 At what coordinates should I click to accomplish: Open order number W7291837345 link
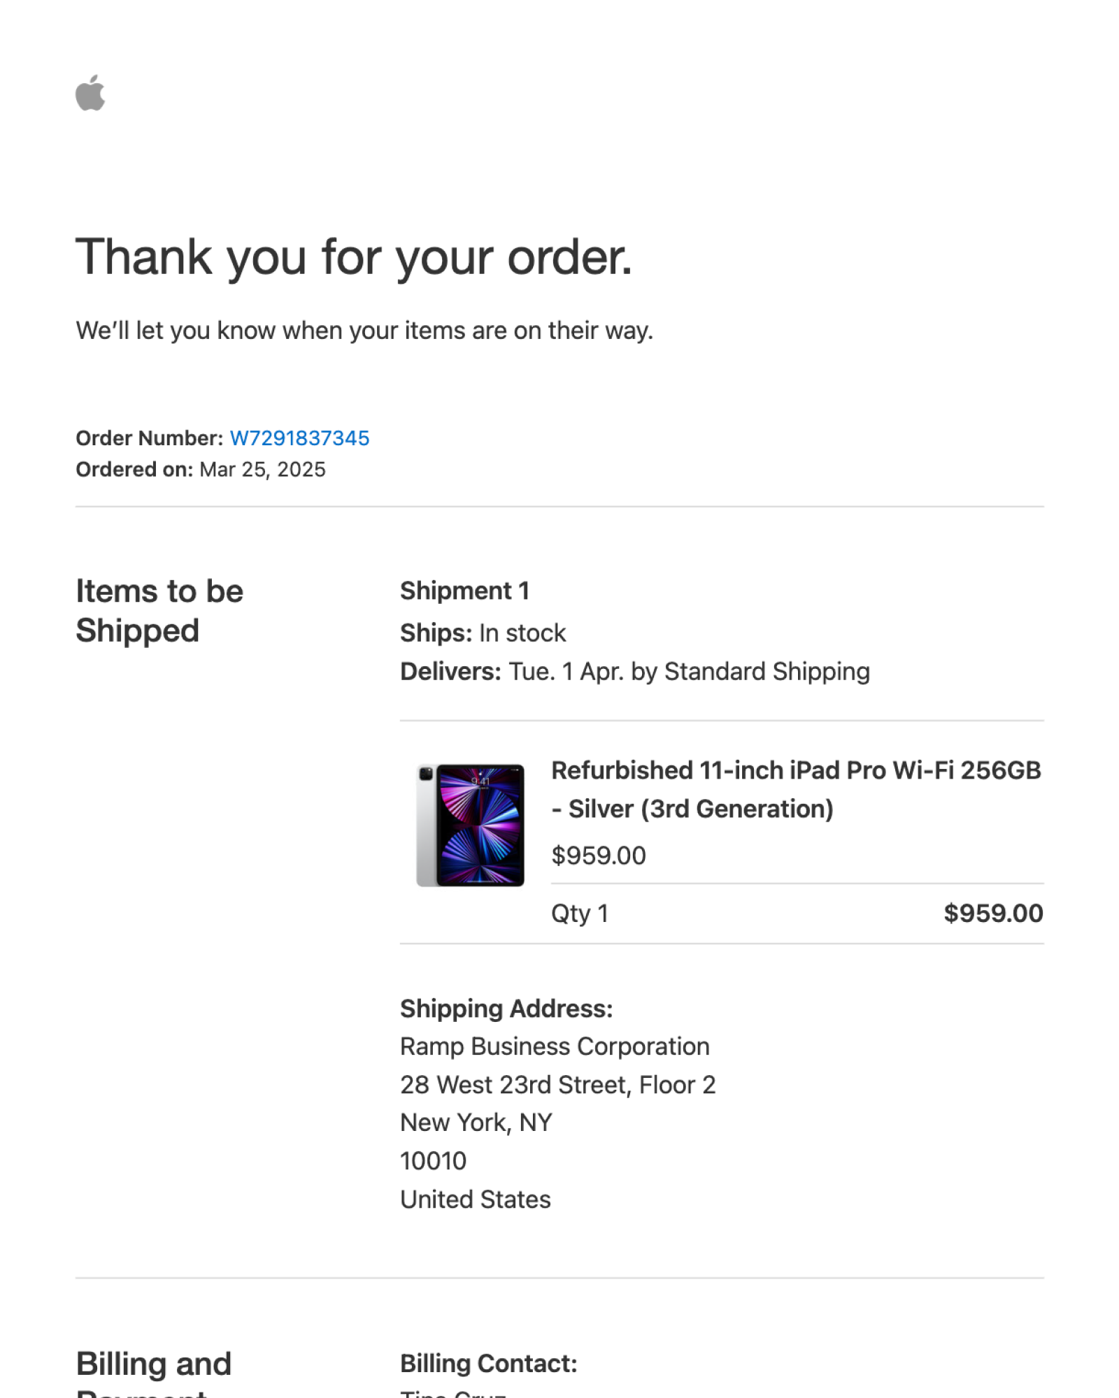pos(299,438)
